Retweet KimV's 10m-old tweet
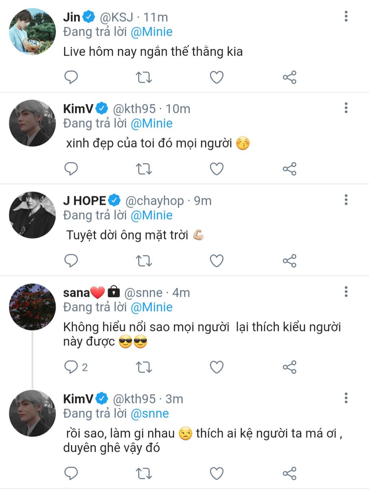Viewport: 369px width, 492px height. [x=144, y=169]
